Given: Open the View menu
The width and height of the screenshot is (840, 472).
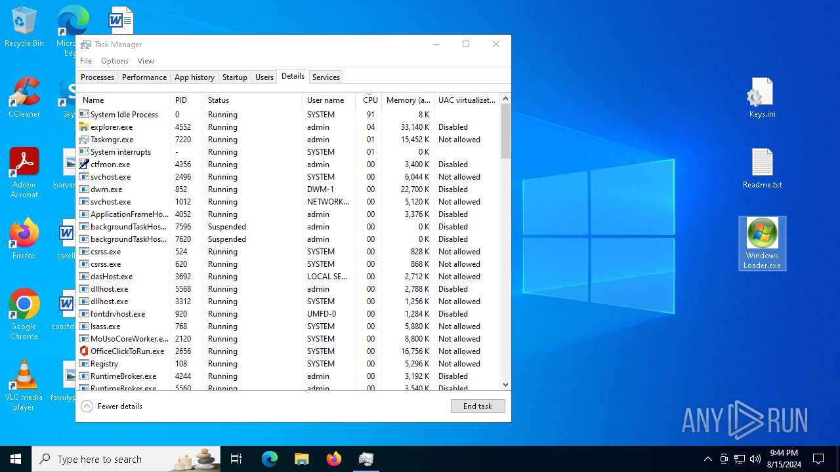Looking at the screenshot, I should [x=146, y=61].
